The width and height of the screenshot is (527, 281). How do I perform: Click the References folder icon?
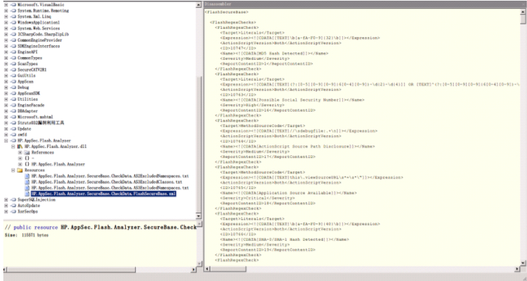tap(27, 152)
